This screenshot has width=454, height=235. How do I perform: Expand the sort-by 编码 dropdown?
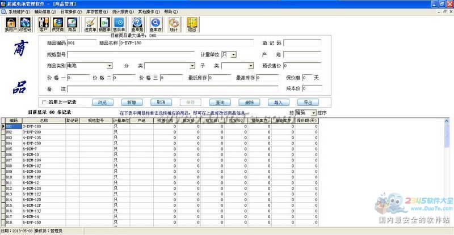[314, 113]
